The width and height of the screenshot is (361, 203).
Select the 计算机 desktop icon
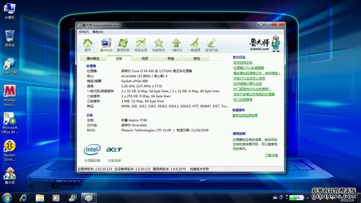point(9,11)
